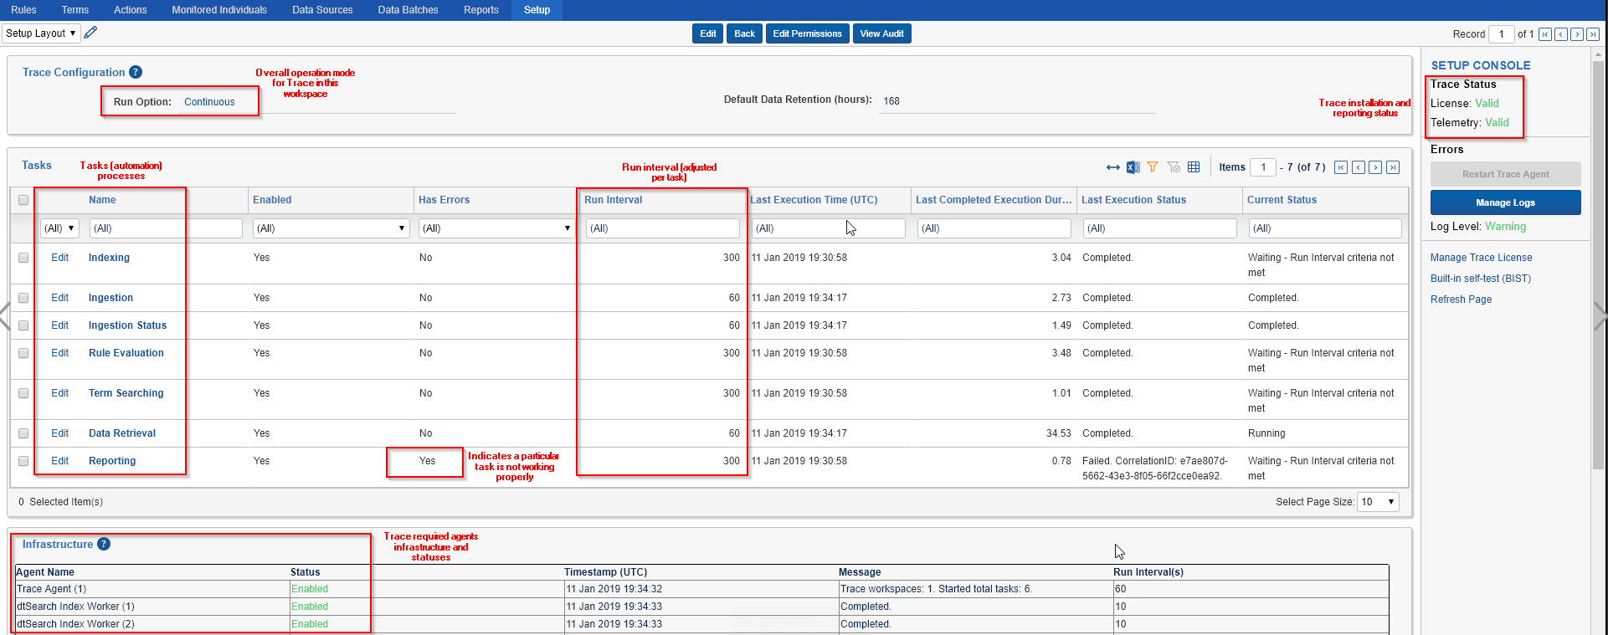Toggle the select-all tasks checkbox

point(23,200)
